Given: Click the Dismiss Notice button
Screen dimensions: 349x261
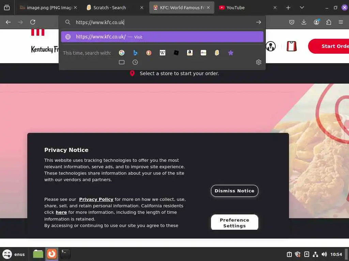Looking at the screenshot, I should (234, 191).
